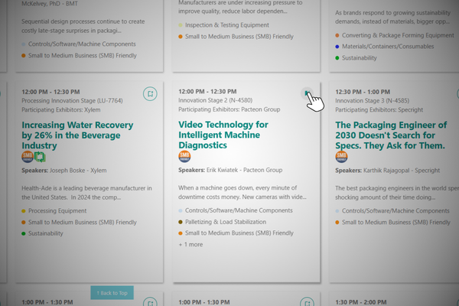
Task: Bookmark the bottom-left 1:00 PM - 1:30 PM session
Action: pyautogui.click(x=150, y=301)
